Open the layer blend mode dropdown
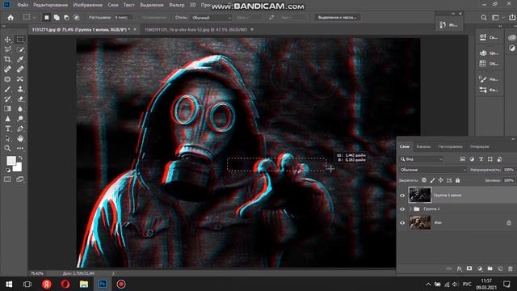Viewport: 517px width, 291px height. 433,170
